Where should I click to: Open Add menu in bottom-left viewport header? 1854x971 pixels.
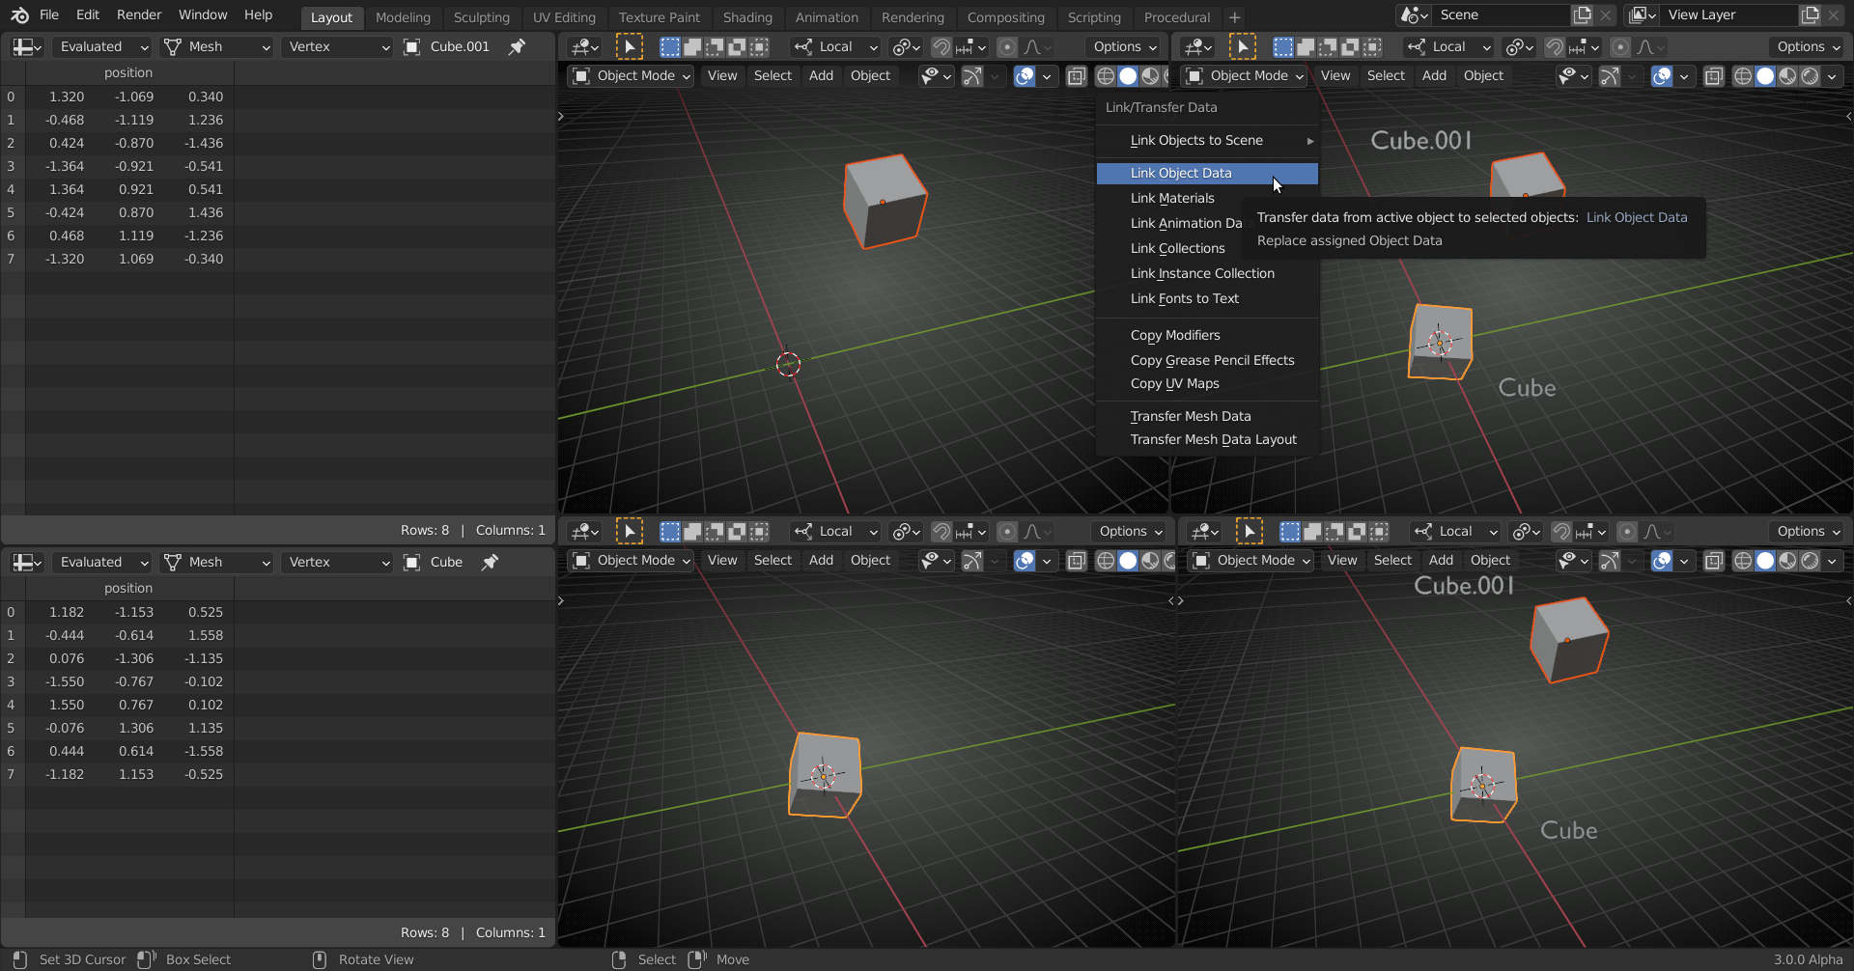[x=821, y=560]
